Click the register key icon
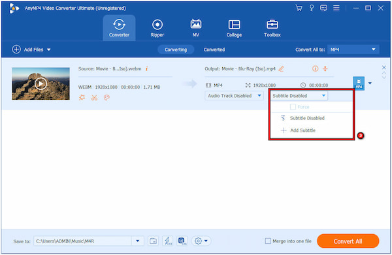Screen dimensions: 392x255 (x=312, y=8)
